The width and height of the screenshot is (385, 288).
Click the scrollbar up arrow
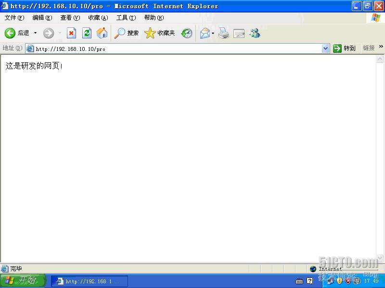point(380,59)
